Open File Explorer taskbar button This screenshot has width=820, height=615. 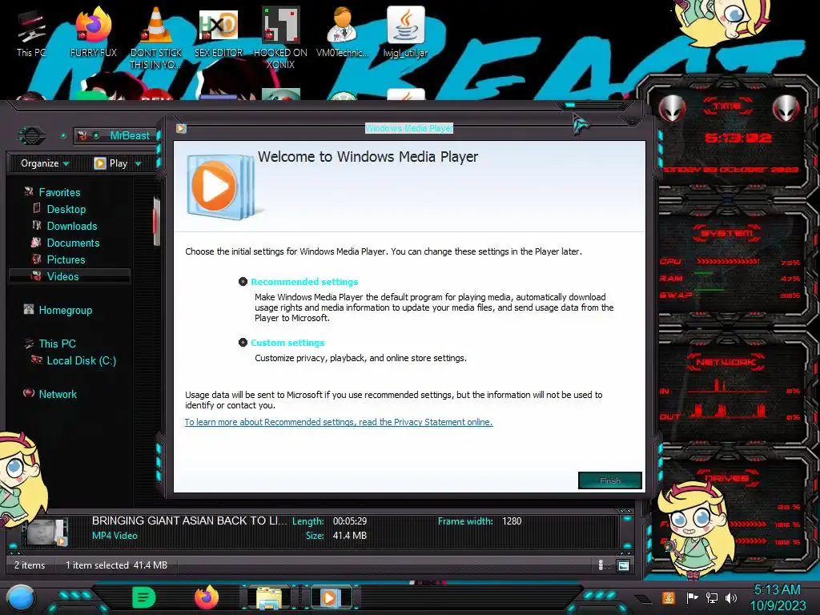[x=269, y=598]
